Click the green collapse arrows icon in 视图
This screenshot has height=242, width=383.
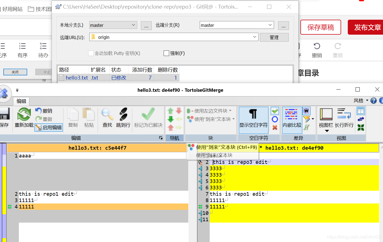[x=361, y=128]
